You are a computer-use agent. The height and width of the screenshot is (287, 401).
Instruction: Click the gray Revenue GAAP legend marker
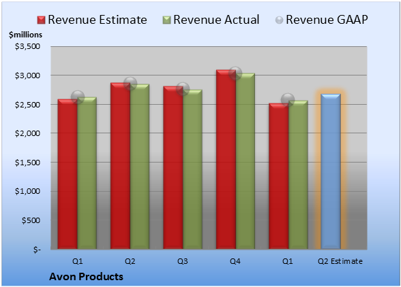tap(279, 20)
